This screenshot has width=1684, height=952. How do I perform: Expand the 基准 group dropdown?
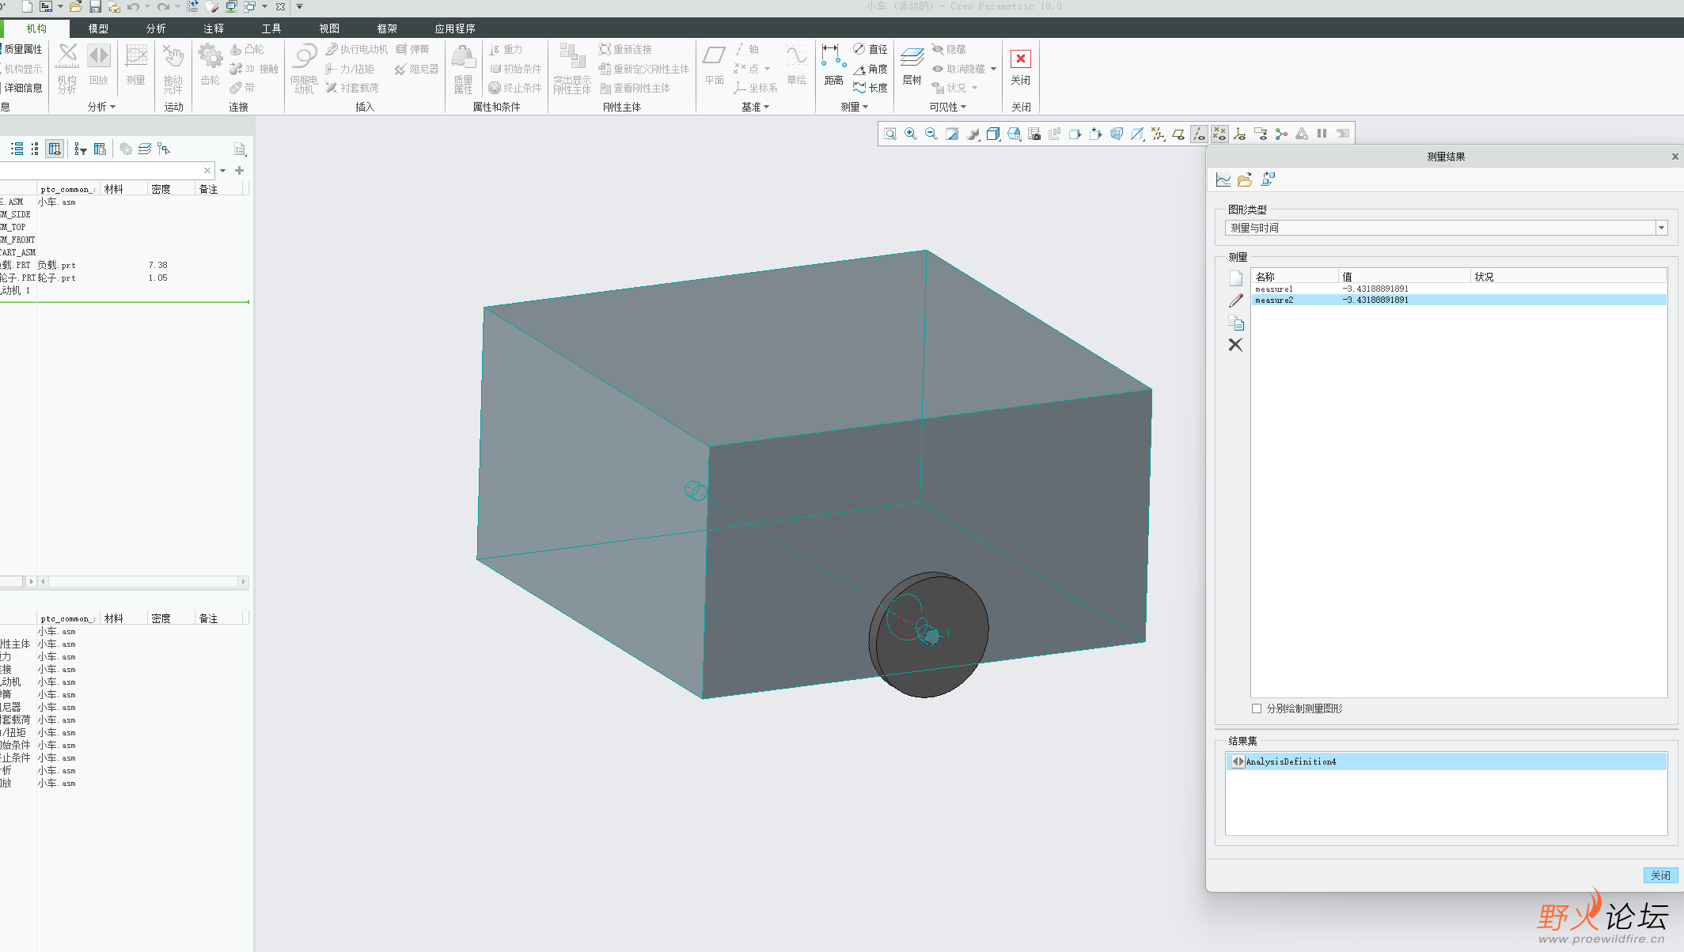[766, 107]
